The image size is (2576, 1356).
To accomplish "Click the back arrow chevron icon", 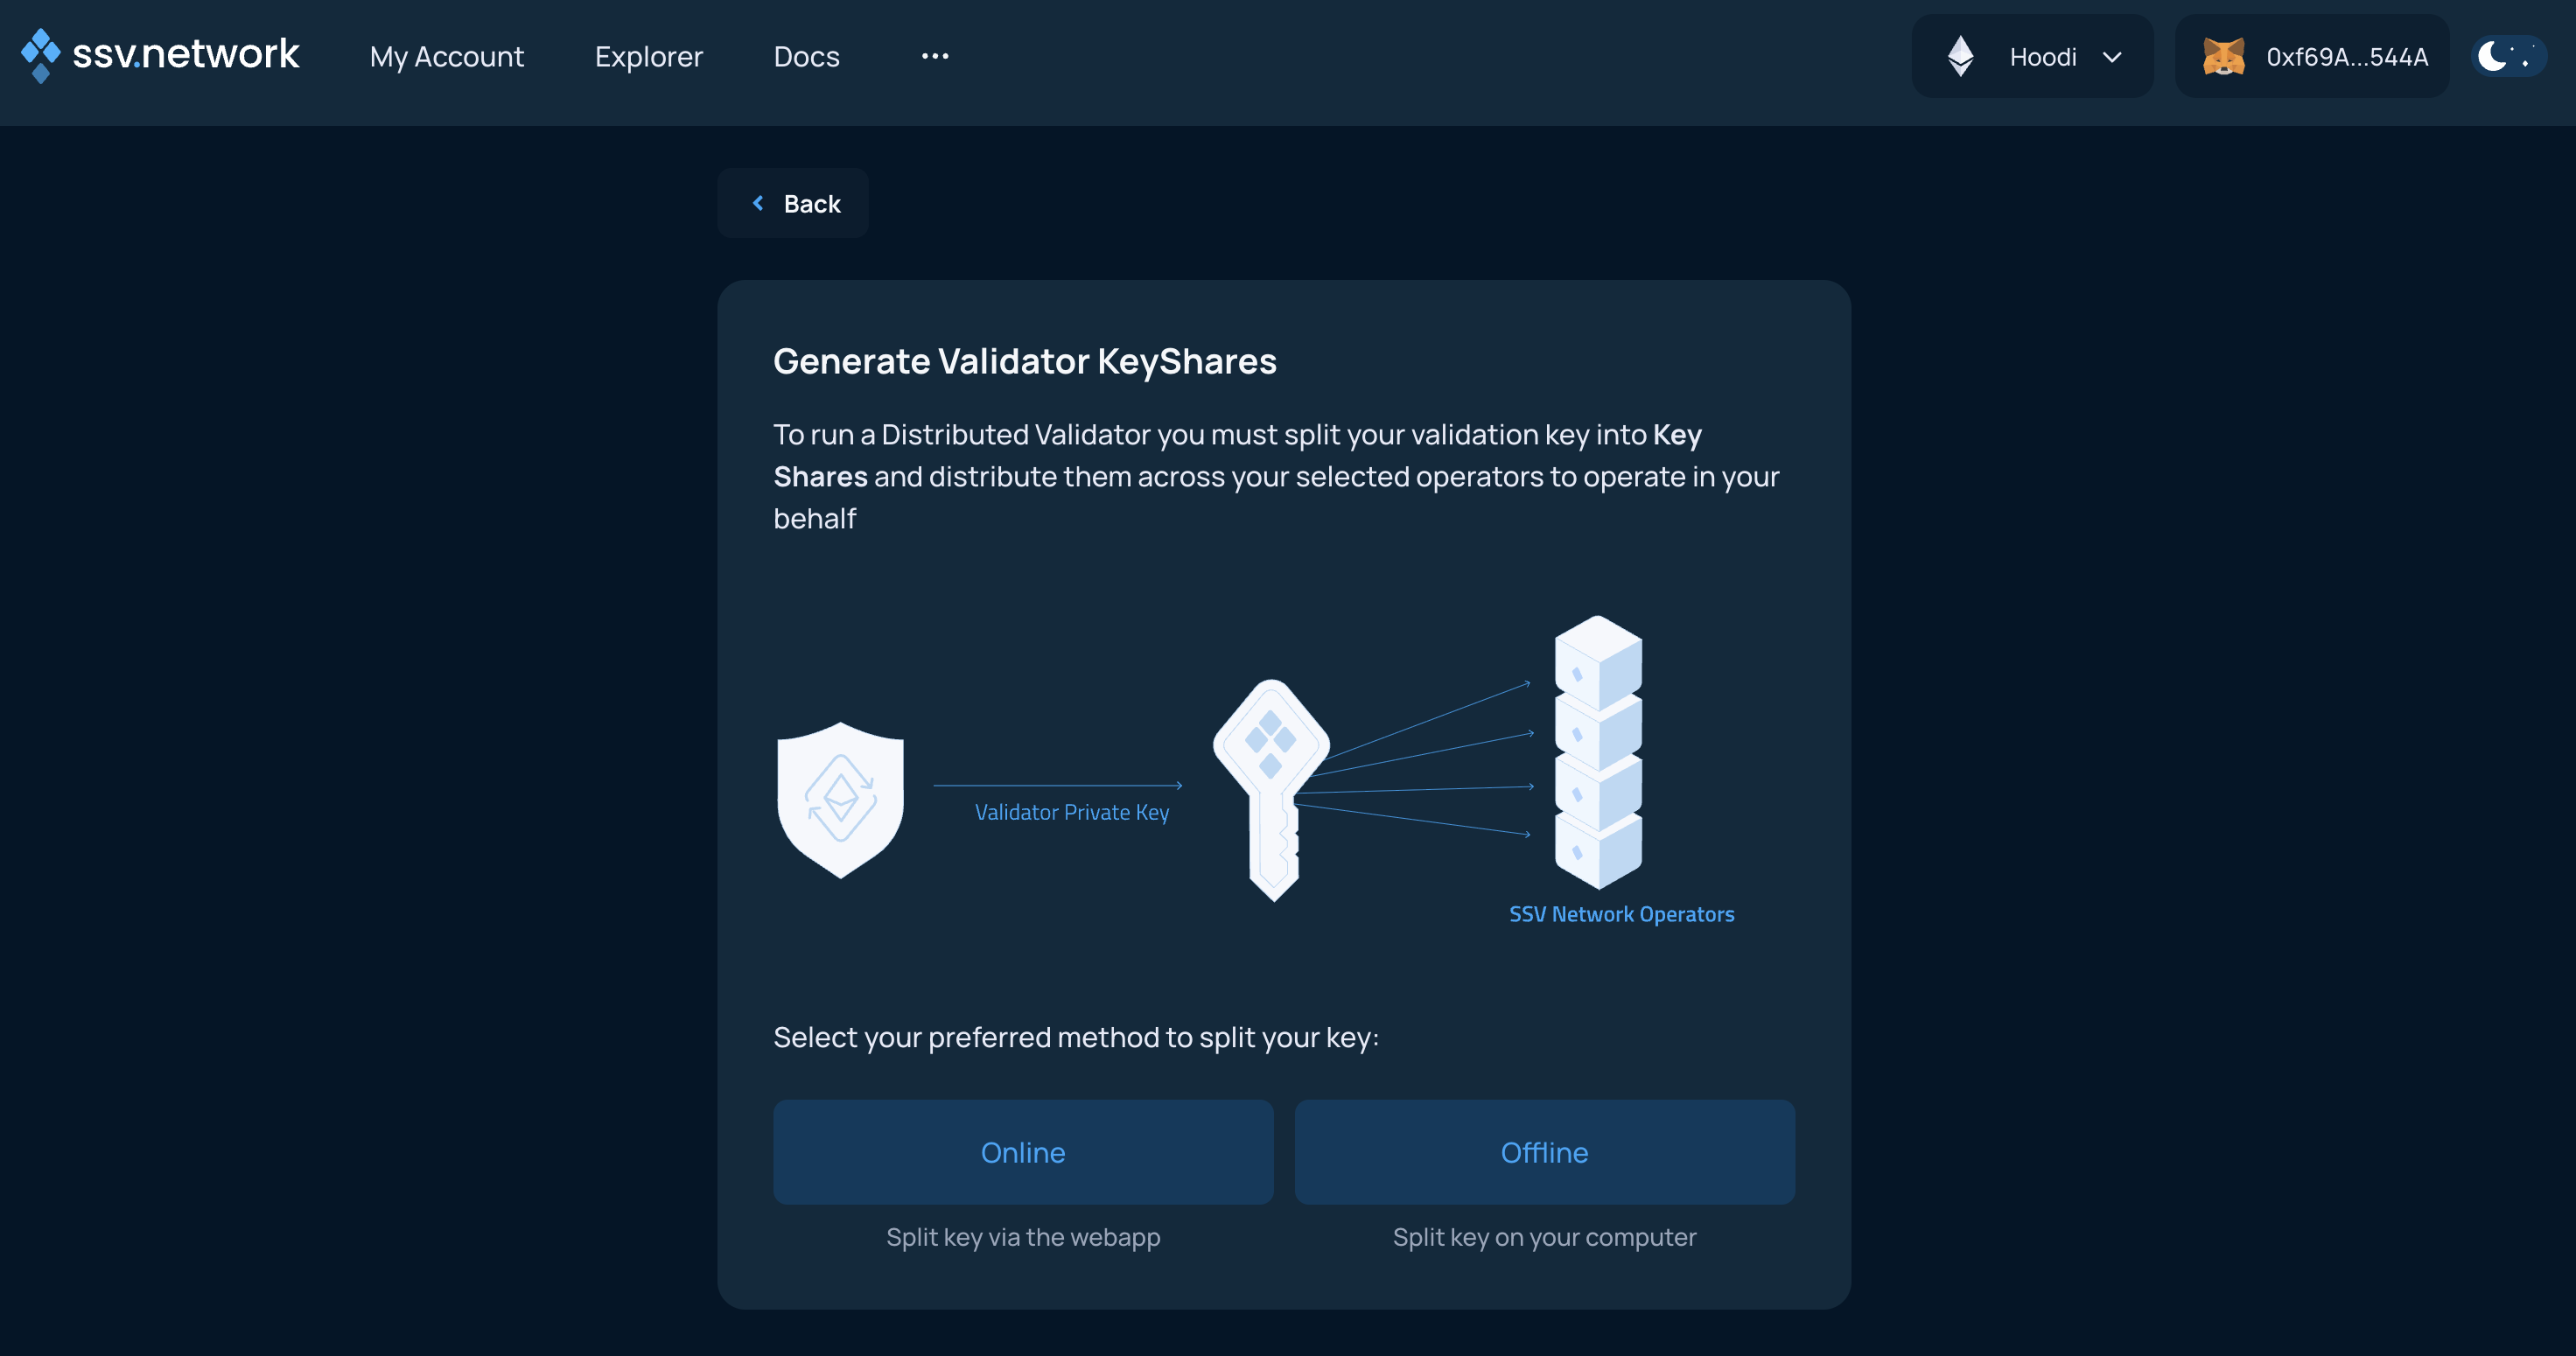I will [758, 203].
